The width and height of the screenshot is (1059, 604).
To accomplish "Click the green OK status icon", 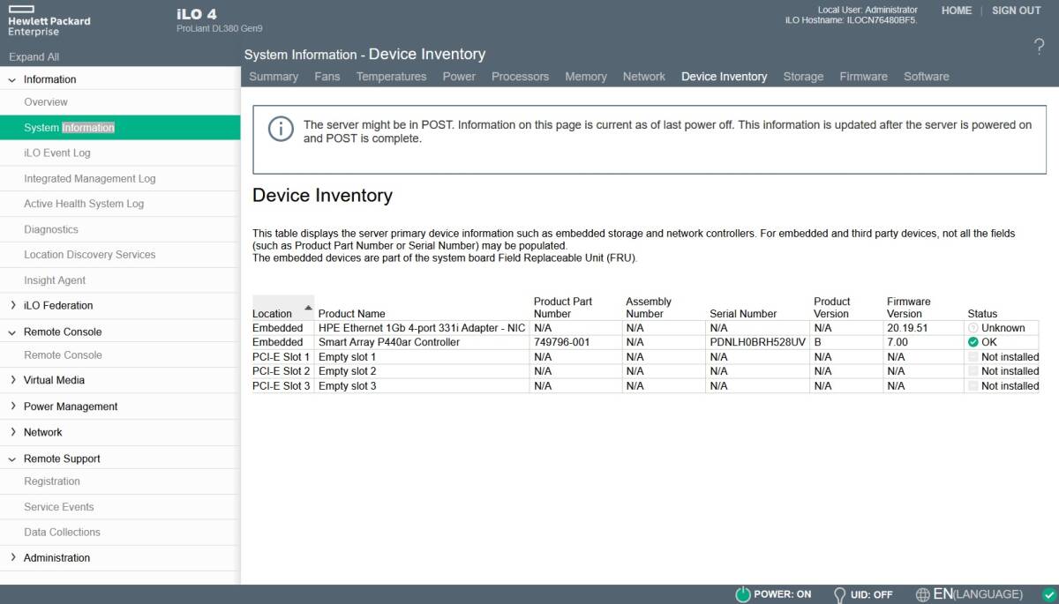I will (973, 342).
